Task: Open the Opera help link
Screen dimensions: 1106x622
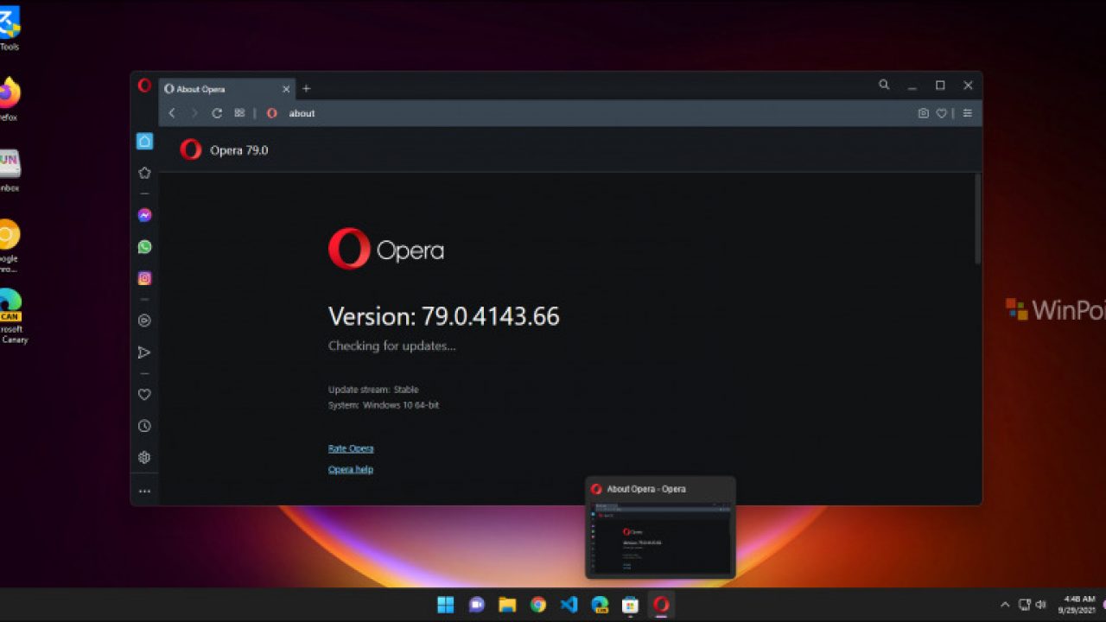Action: (x=351, y=469)
